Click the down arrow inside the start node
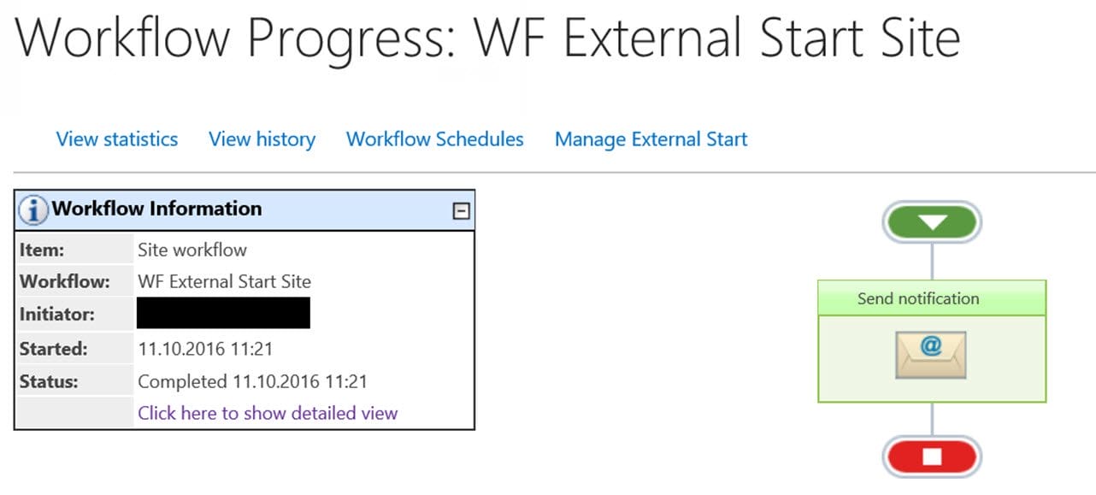The image size is (1096, 495). [x=932, y=221]
